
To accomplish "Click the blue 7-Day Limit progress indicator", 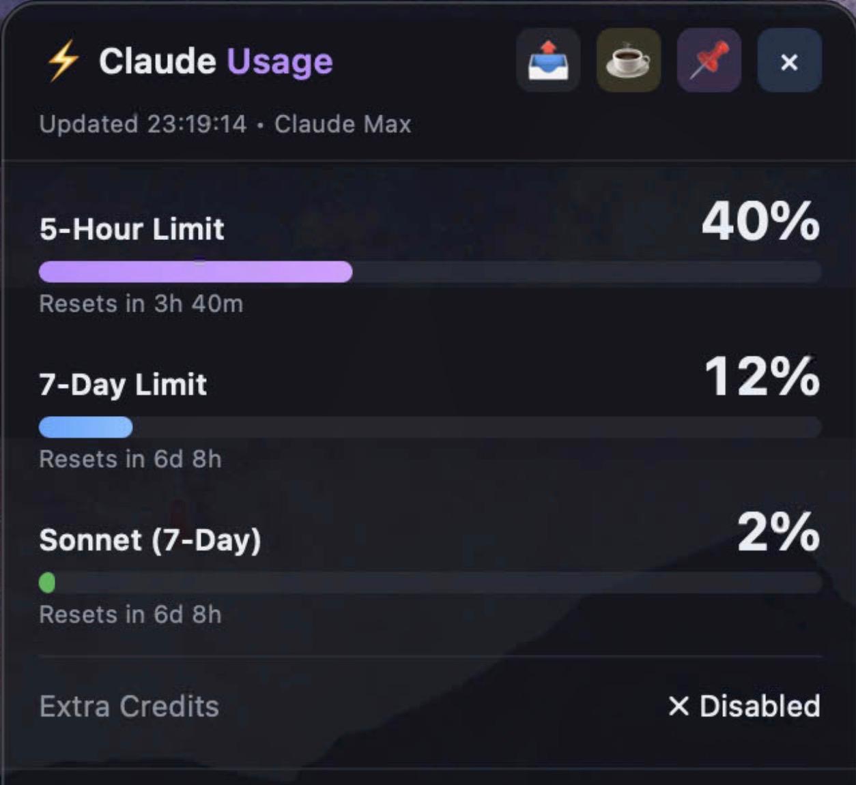I will pyautogui.click(x=85, y=428).
